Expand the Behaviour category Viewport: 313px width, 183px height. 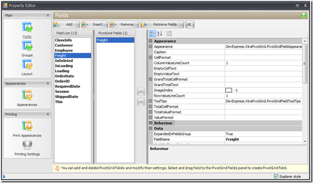tap(151, 123)
